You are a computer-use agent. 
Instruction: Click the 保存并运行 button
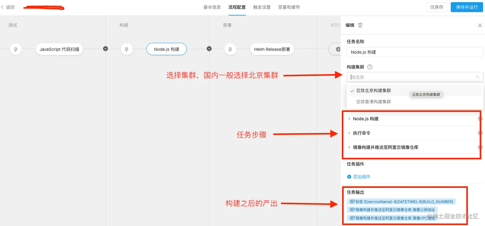[467, 7]
